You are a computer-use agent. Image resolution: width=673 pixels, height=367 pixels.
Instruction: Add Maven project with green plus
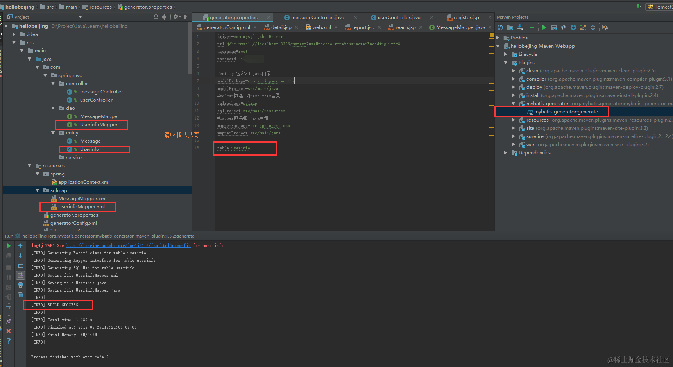pyautogui.click(x=532, y=27)
